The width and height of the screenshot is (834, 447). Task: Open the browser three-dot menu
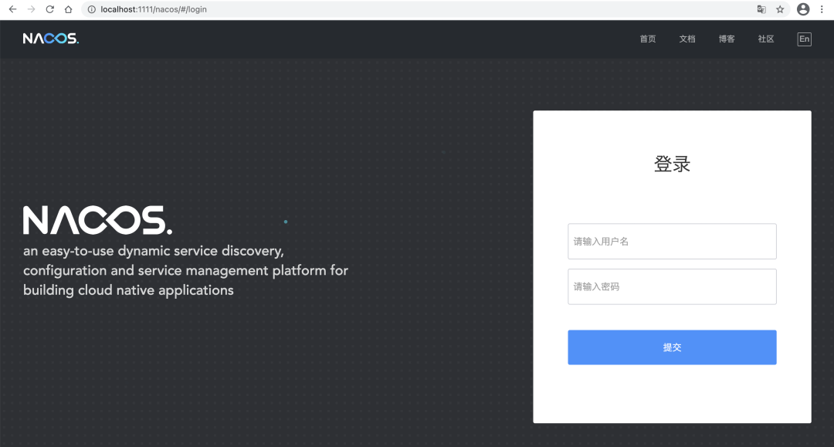[x=822, y=9]
